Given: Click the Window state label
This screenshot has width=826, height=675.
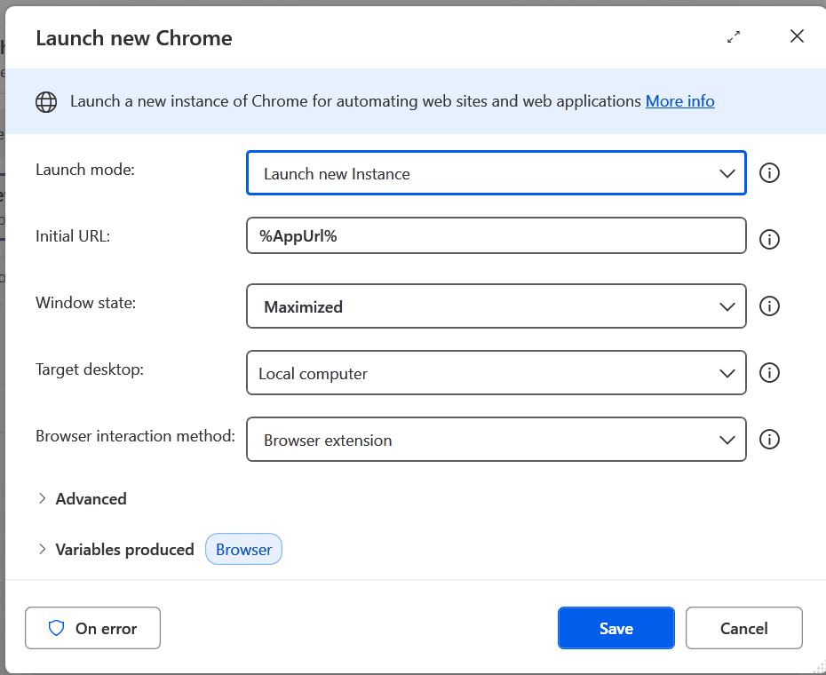Looking at the screenshot, I should [x=86, y=303].
